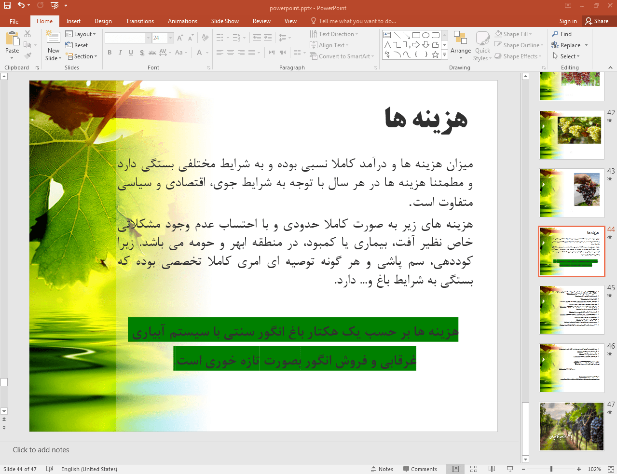Image resolution: width=617 pixels, height=474 pixels.
Task: Select the star shape in gallery
Action: click(x=435, y=54)
